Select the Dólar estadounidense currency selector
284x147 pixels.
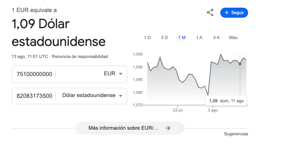coord(92,95)
